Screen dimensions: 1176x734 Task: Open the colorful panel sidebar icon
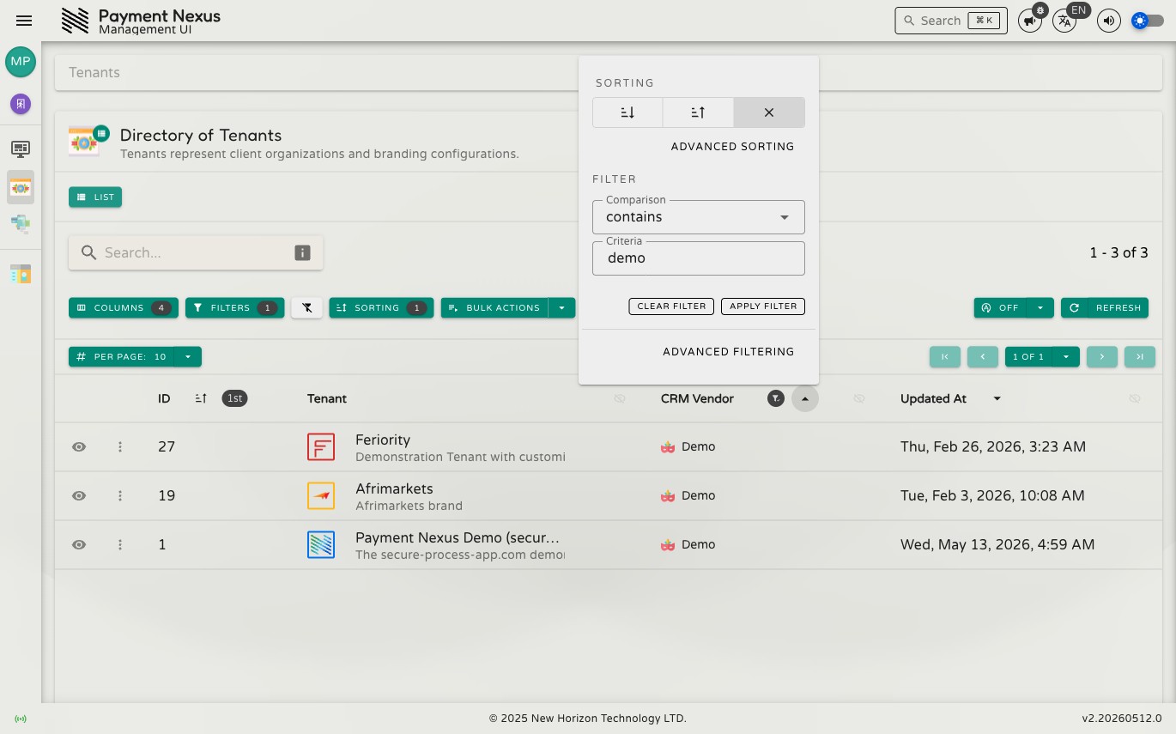click(21, 274)
